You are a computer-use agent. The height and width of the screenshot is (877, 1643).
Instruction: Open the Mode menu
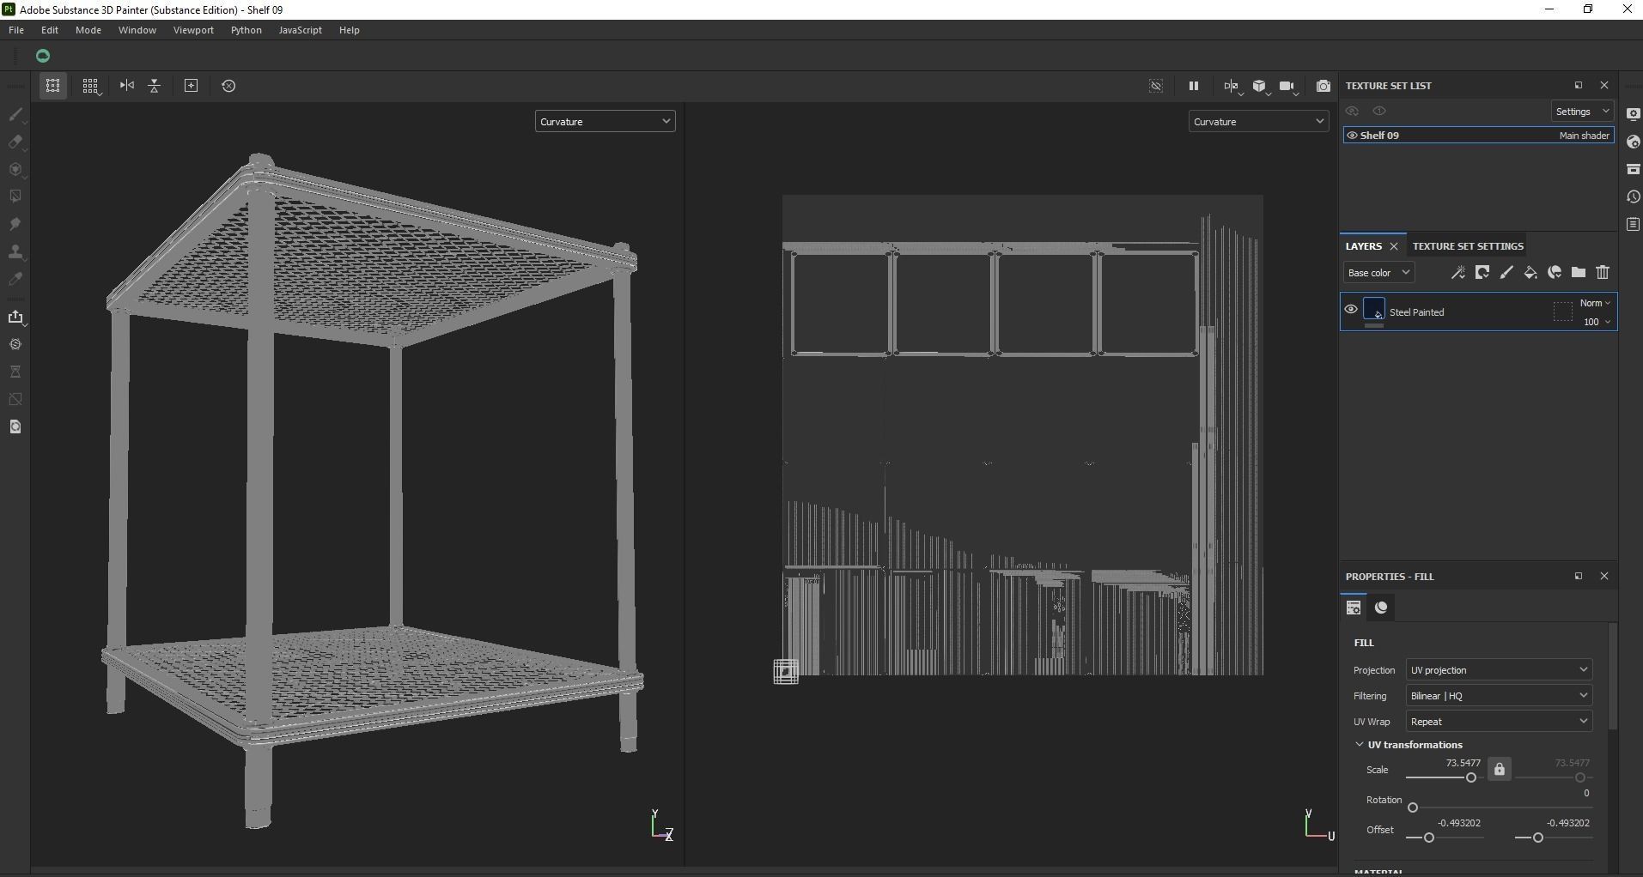click(x=88, y=30)
